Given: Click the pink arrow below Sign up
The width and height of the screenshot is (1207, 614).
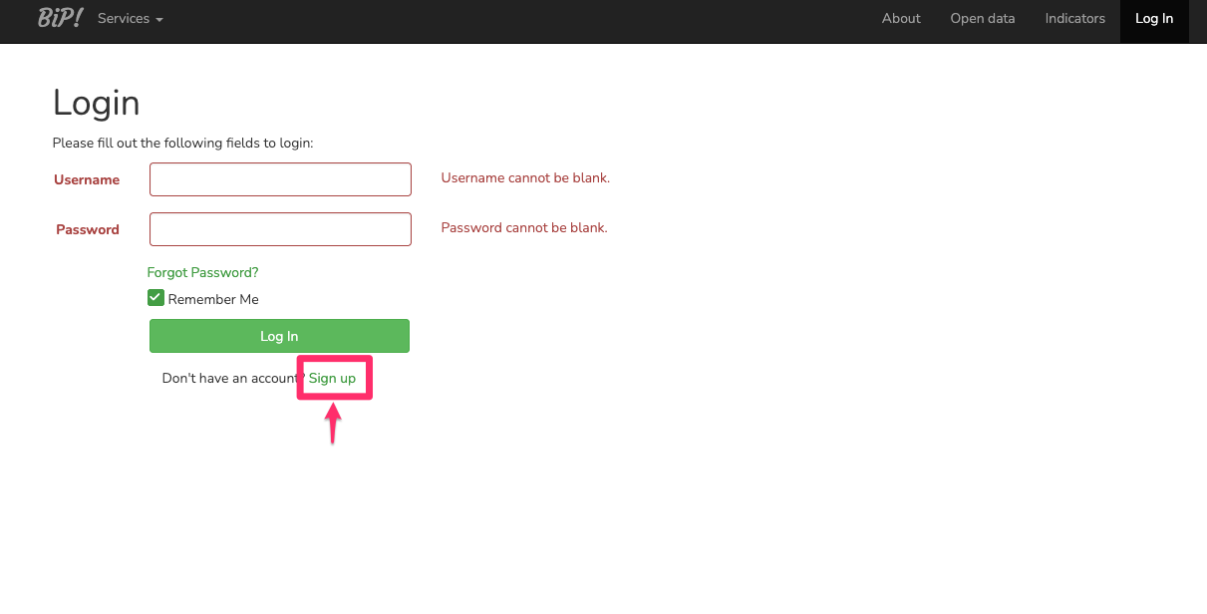Looking at the screenshot, I should point(334,423).
